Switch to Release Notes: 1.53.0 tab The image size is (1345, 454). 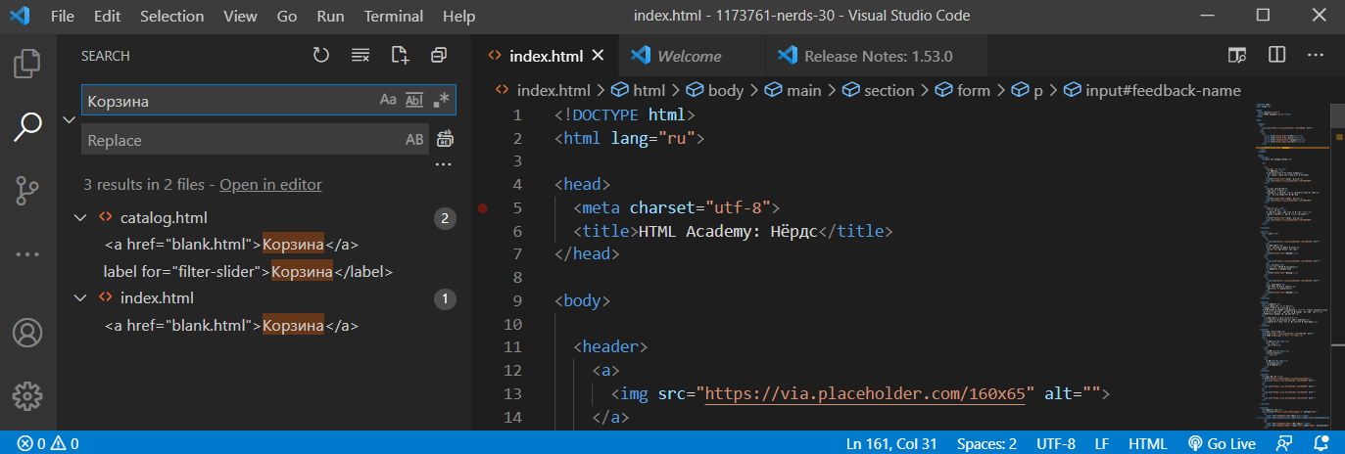(x=878, y=56)
